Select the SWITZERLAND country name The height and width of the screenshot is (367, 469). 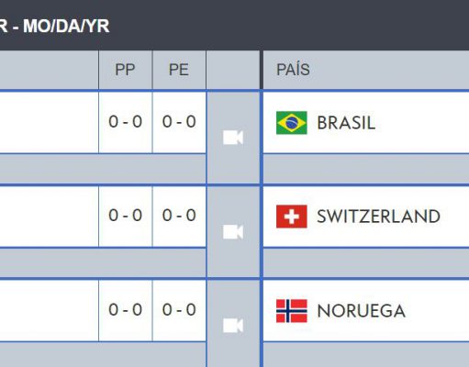pos(379,217)
